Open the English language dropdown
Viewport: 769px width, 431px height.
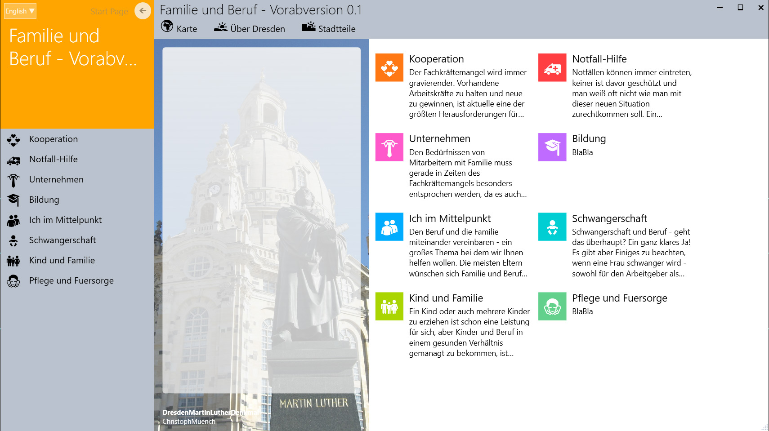[x=20, y=11]
